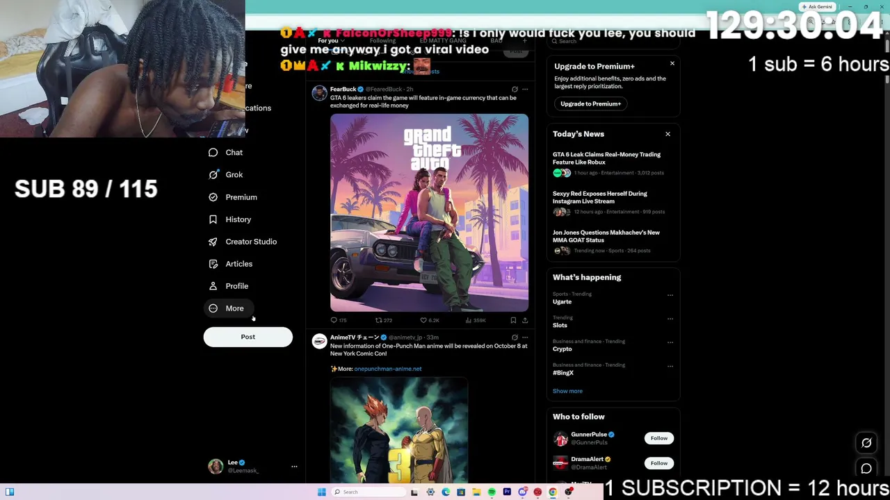Open the ED MATTY GANG tab
Image resolution: width=890 pixels, height=500 pixels.
tap(443, 41)
